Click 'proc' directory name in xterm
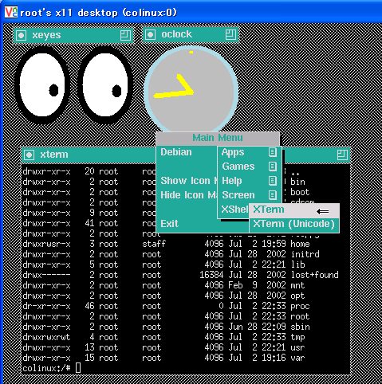This screenshot has height=384, width=382. click(300, 306)
